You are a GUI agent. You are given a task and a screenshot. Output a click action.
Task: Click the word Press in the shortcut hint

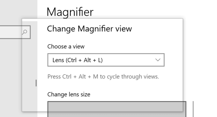coord(54,77)
